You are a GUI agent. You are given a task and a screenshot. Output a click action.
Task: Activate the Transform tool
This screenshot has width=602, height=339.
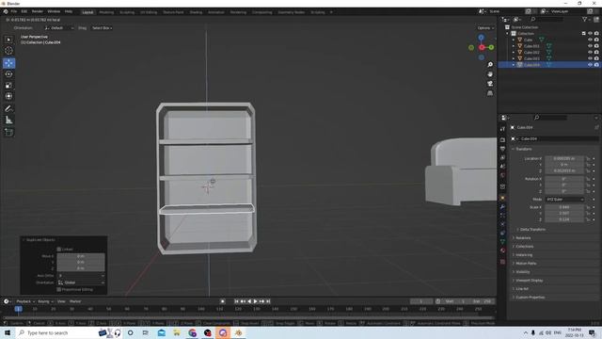click(x=8, y=96)
